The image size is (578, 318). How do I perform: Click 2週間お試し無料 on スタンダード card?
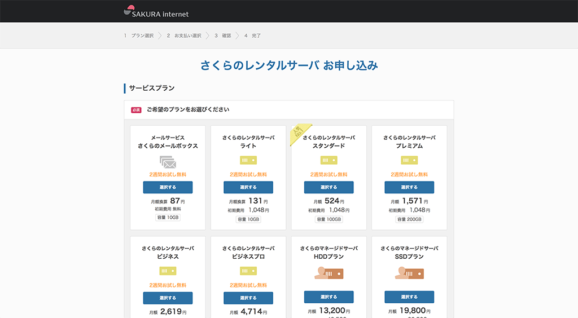[329, 174]
